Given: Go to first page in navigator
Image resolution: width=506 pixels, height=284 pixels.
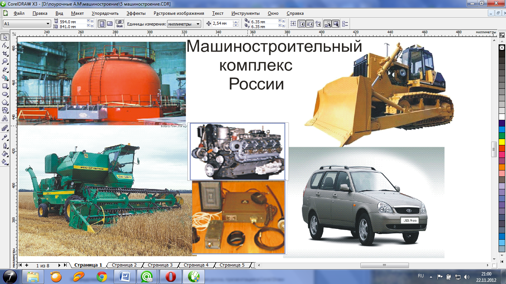Looking at the screenshot, I should [x=20, y=265].
